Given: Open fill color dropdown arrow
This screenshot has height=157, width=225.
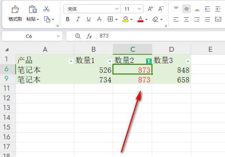Looking at the screenshot, I should click(131, 19).
